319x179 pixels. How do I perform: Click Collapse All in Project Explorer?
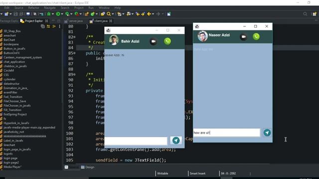coord(42,26)
